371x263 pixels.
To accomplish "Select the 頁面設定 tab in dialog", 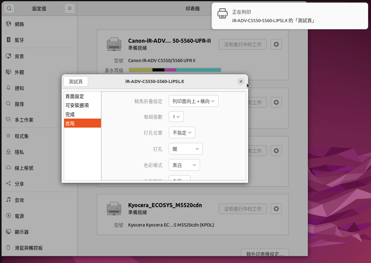I will click(82, 96).
